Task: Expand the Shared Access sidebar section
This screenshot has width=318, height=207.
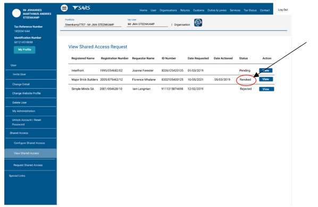Action: pos(19,133)
